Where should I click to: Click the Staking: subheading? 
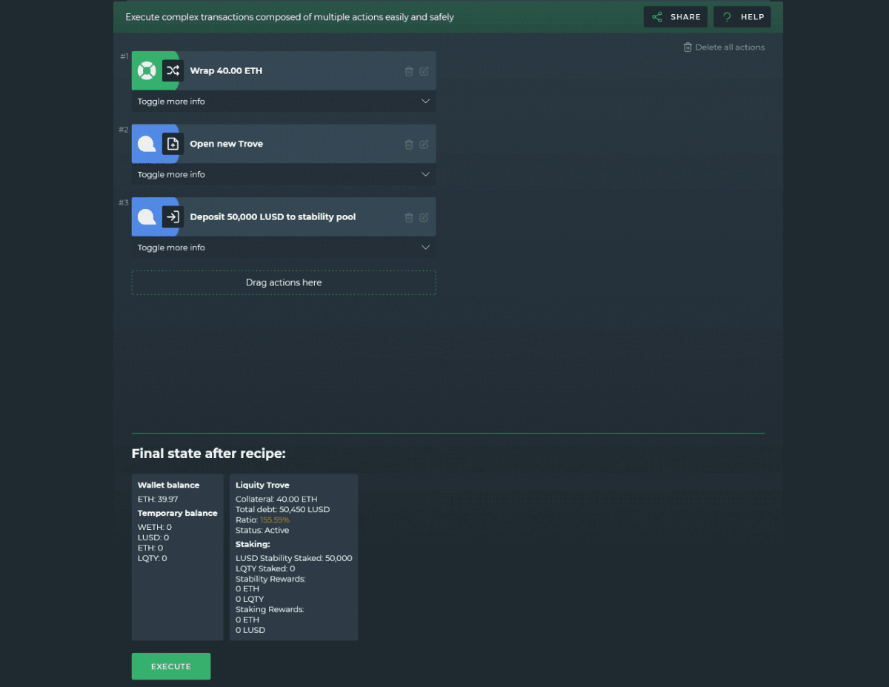point(253,545)
